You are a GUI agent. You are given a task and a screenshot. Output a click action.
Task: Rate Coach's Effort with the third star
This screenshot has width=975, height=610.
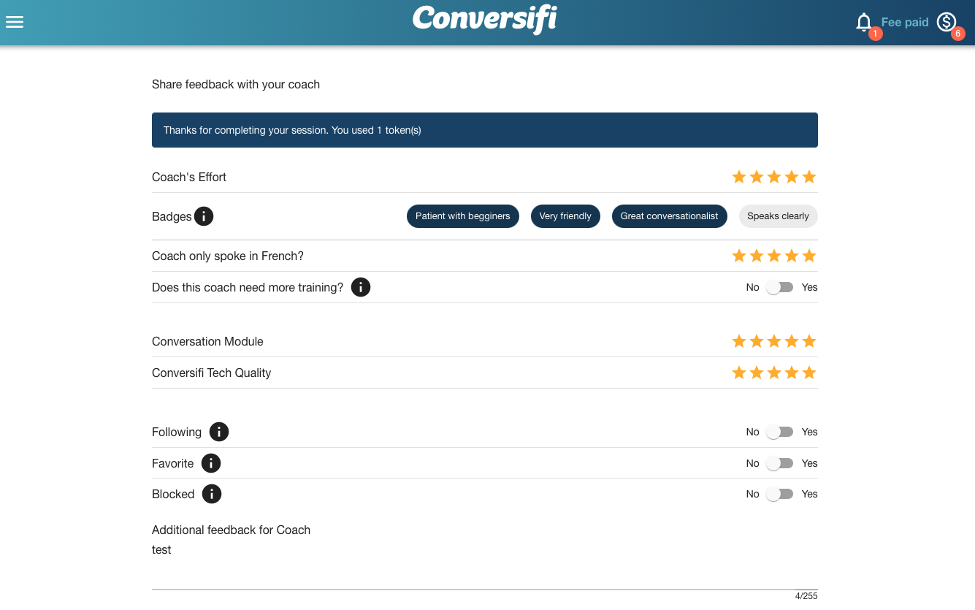tap(773, 176)
